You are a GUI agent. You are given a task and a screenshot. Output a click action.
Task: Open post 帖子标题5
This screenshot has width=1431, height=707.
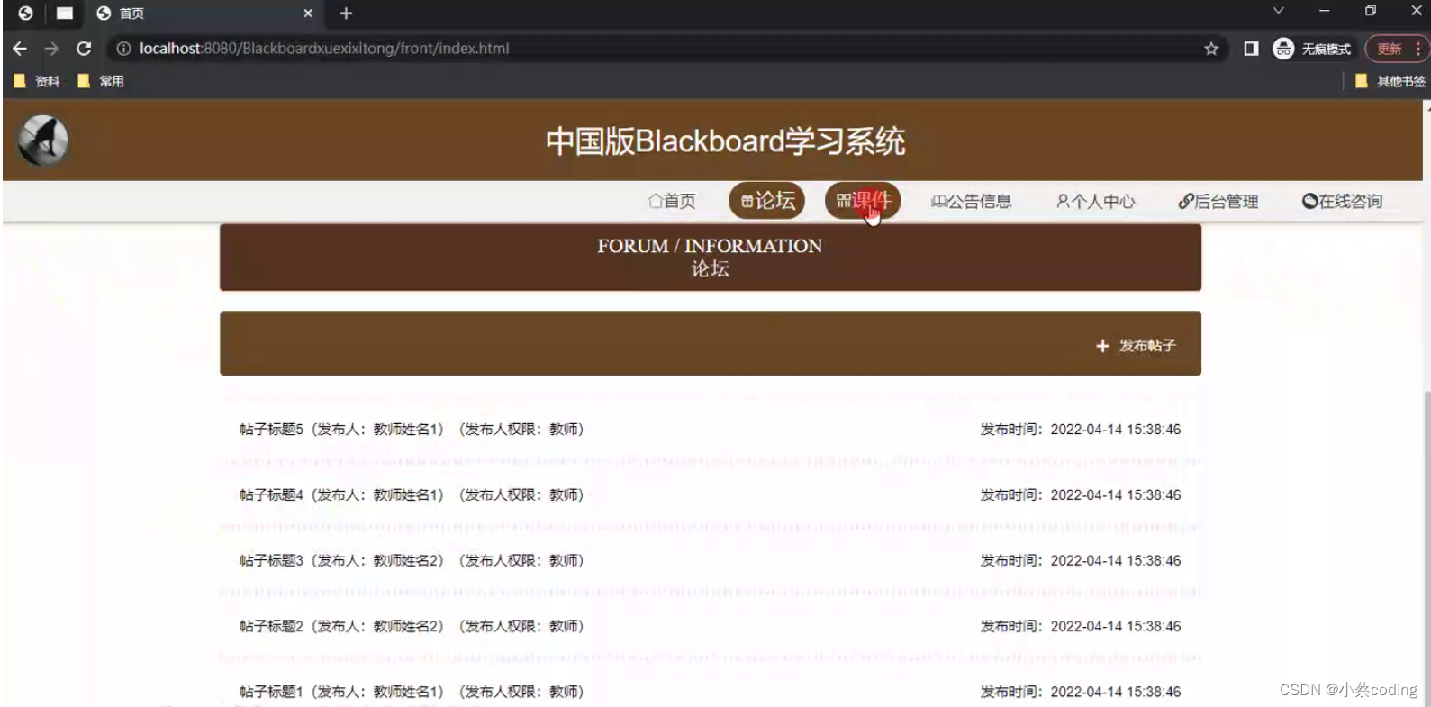coord(412,430)
